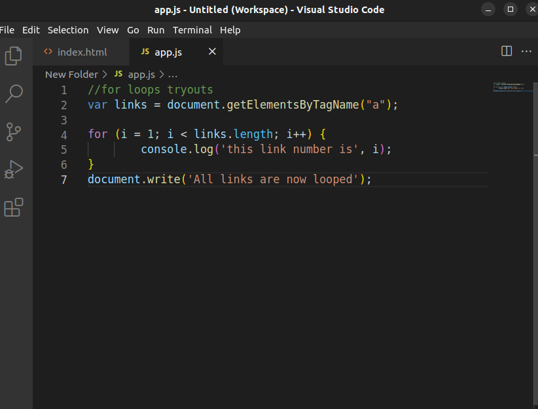Click line number 1 in gutter
The height and width of the screenshot is (409, 538).
64,90
